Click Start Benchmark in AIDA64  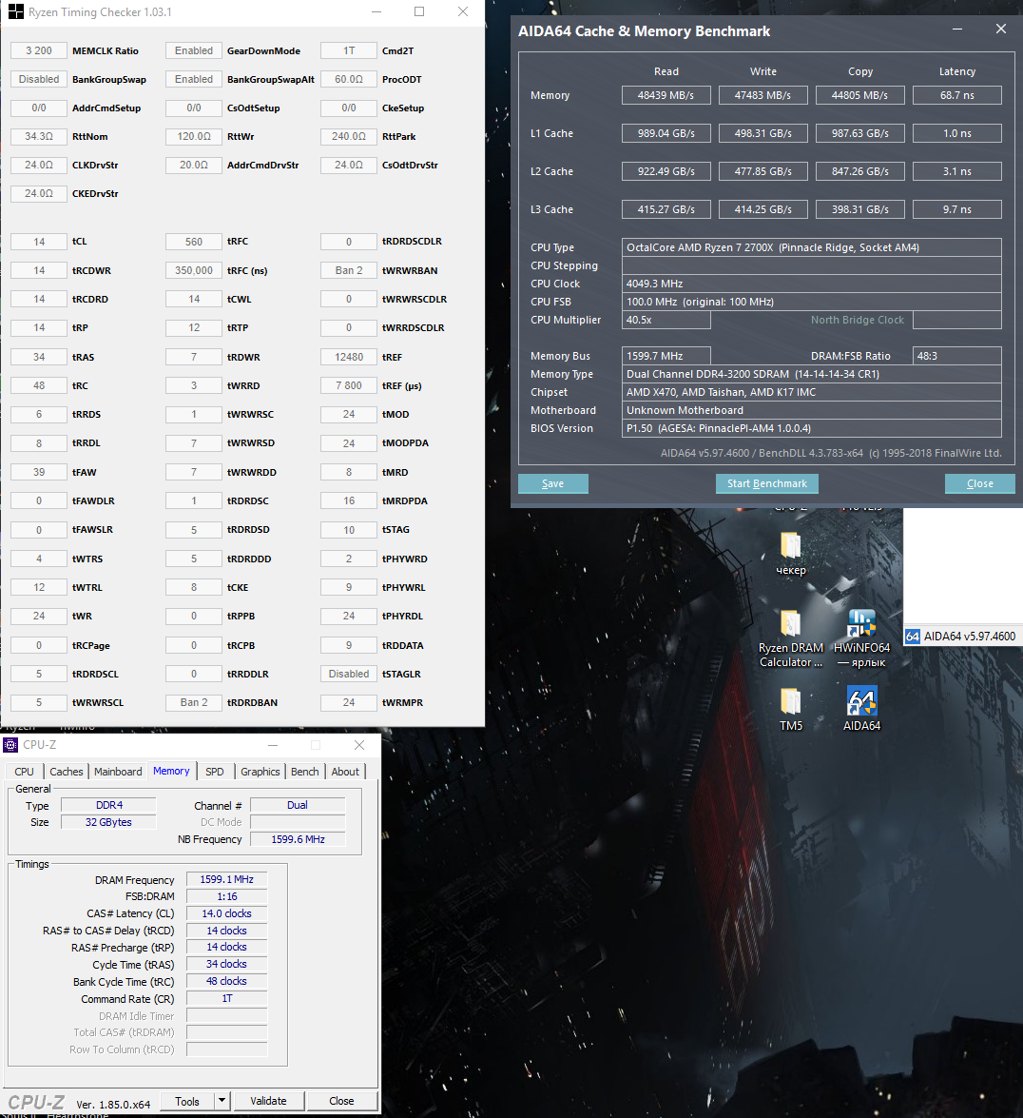pyautogui.click(x=767, y=483)
